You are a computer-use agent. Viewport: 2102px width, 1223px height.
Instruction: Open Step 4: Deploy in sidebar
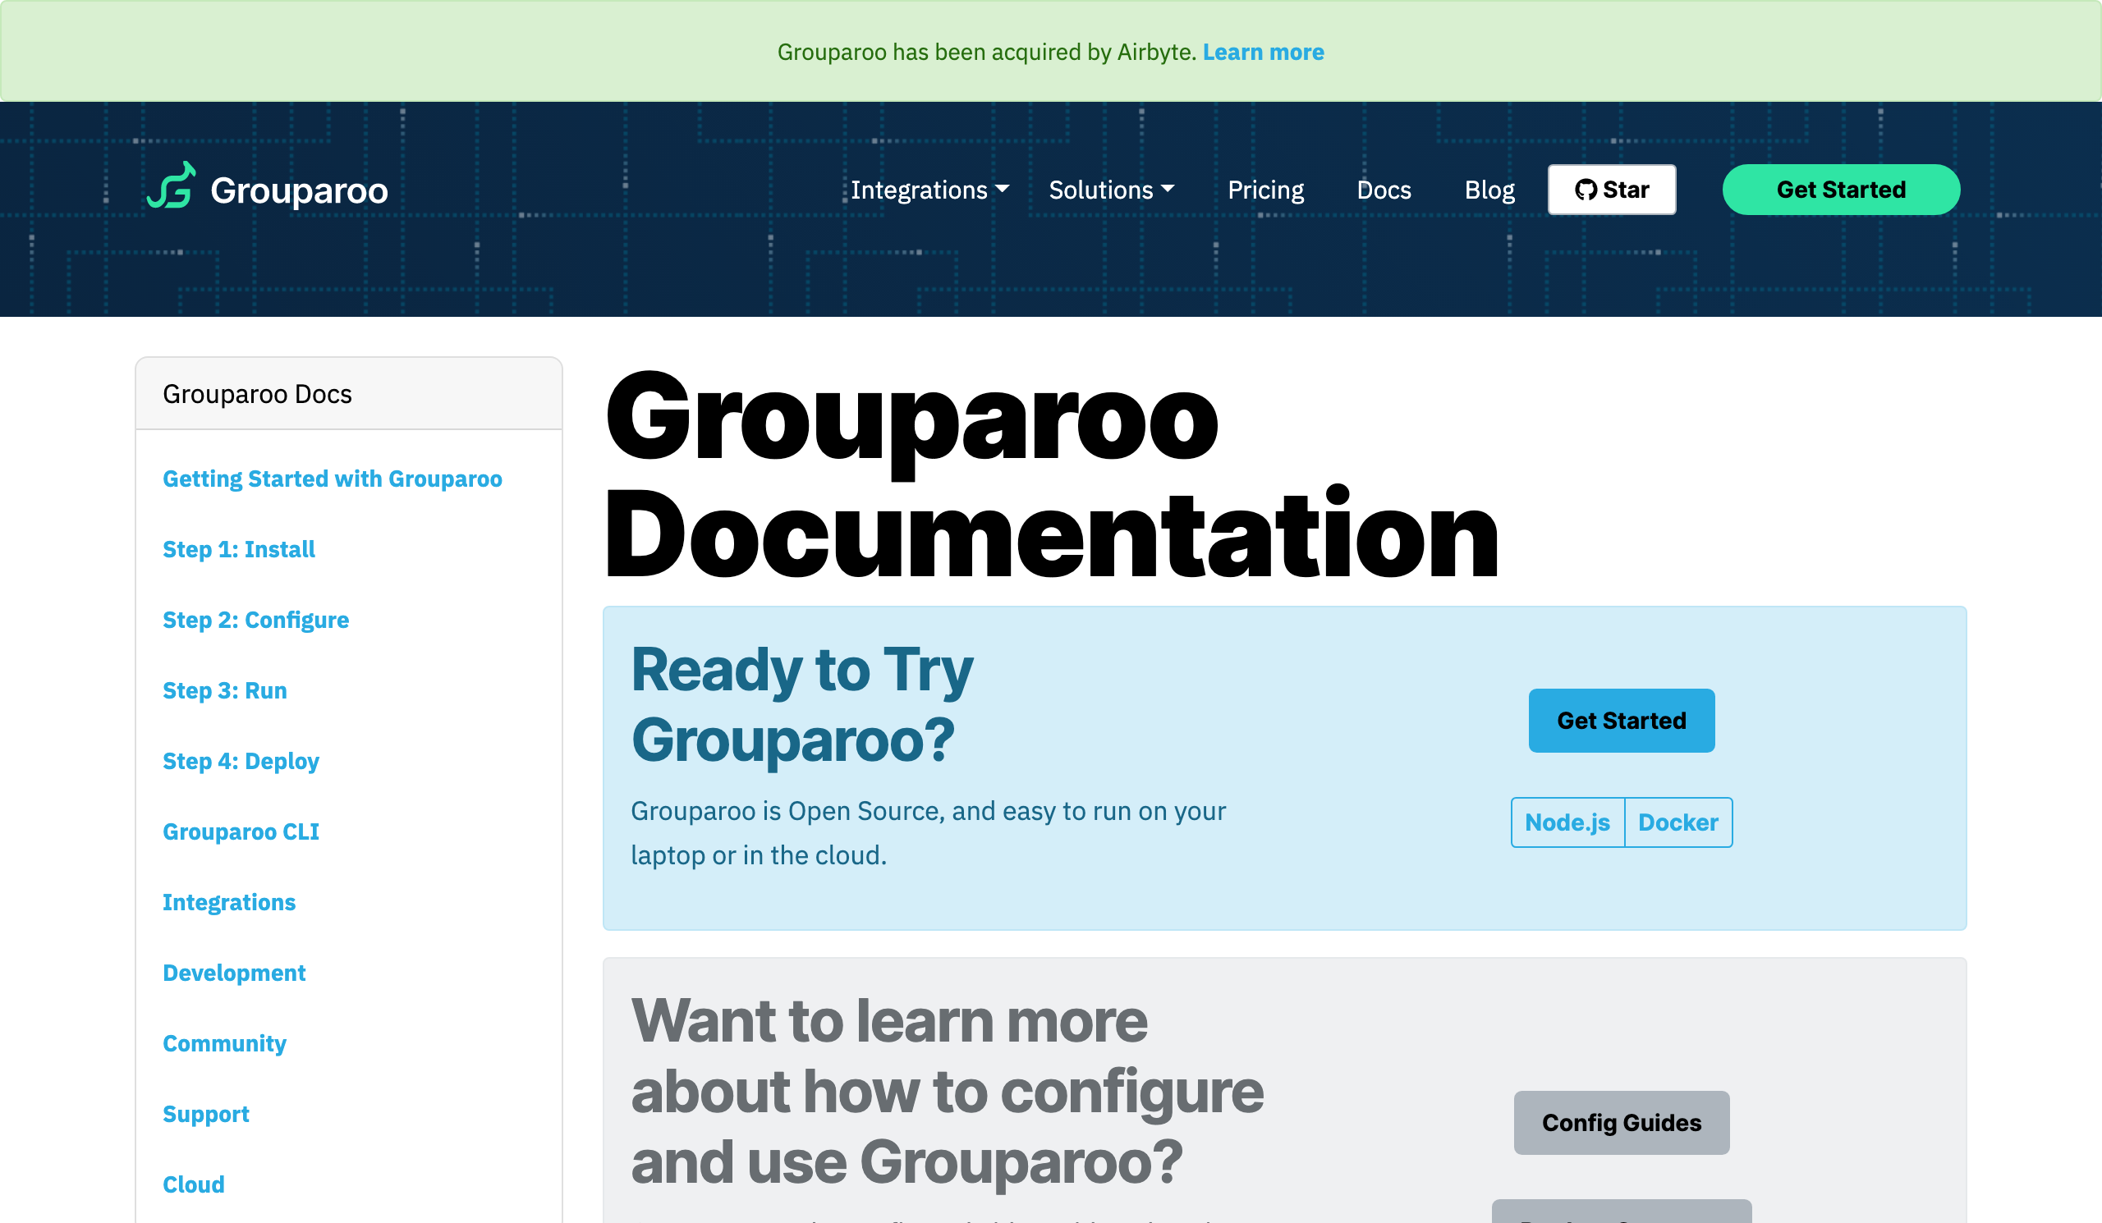(x=241, y=761)
